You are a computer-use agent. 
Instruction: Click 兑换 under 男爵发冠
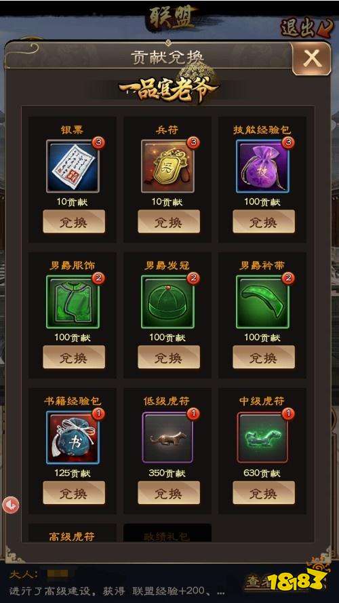click(169, 357)
